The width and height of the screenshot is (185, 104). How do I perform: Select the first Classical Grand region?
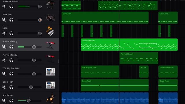71,5
